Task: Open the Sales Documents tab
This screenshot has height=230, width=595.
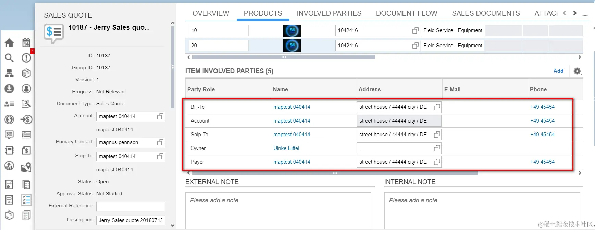Action: click(486, 13)
